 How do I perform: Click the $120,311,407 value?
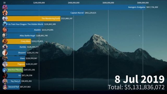[32, 64]
